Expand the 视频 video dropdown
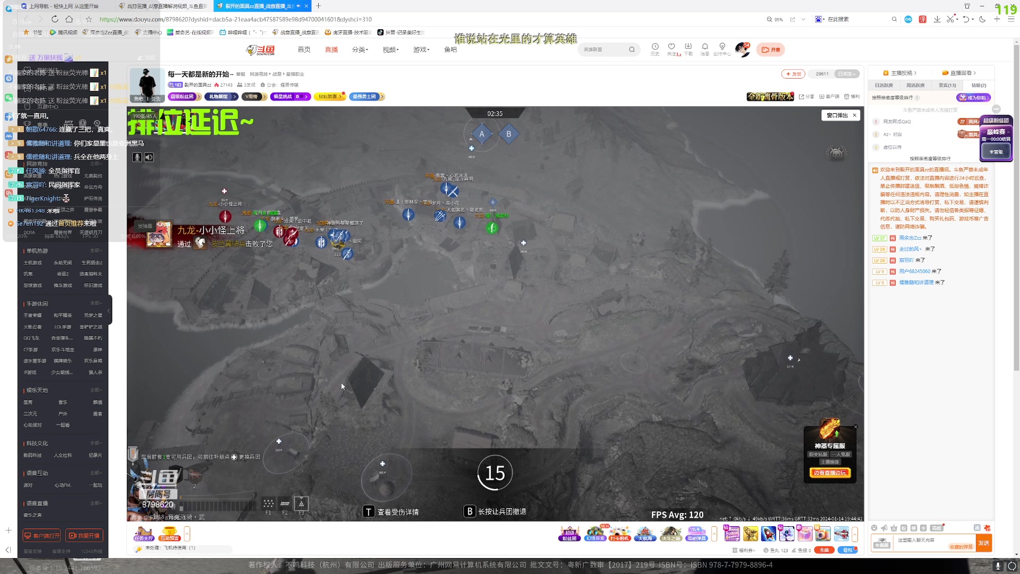Viewport: 1020px width, 574px height. pyautogui.click(x=390, y=49)
